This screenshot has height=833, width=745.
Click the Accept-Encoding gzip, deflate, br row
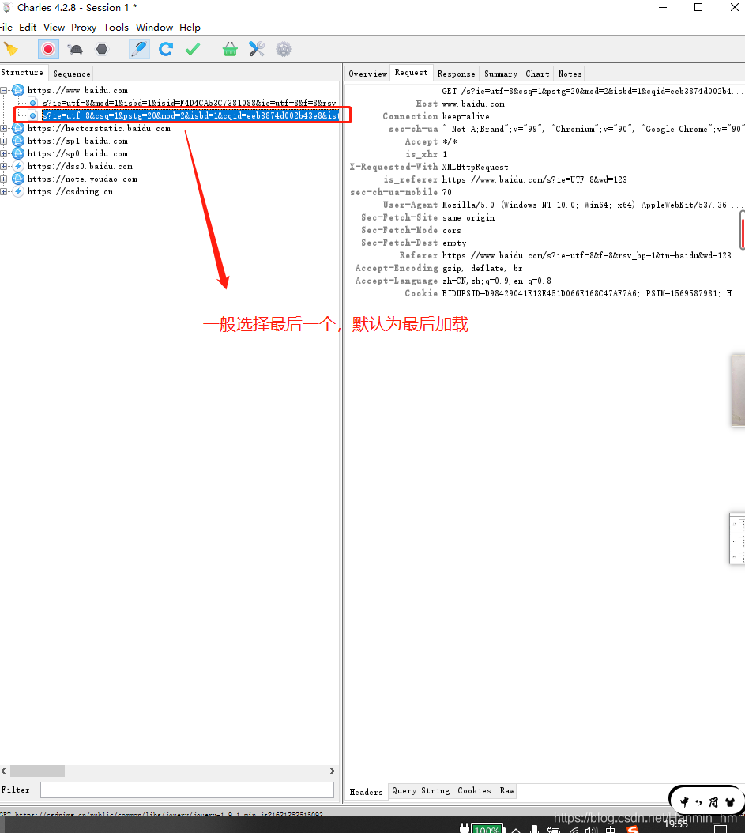439,269
